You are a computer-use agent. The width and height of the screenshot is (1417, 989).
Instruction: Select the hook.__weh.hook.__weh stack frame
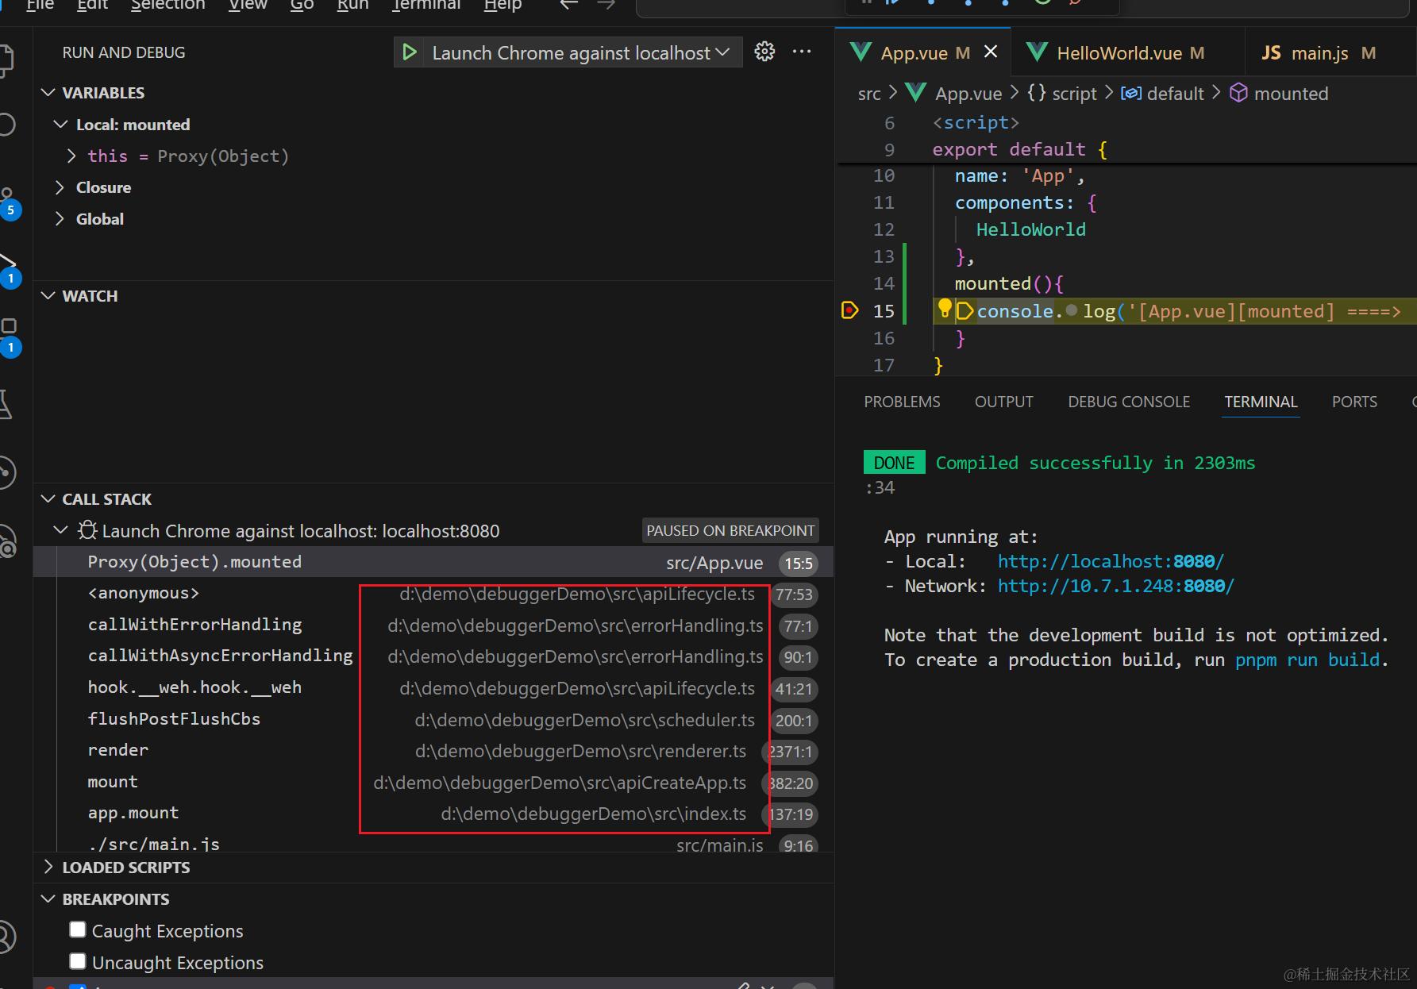click(x=433, y=688)
